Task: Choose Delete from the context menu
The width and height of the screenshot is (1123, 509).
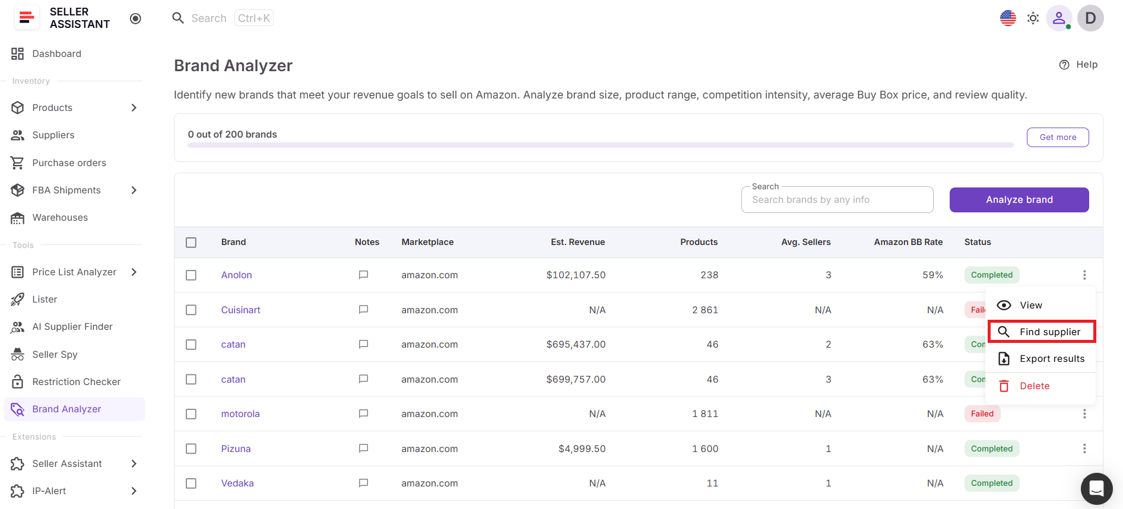Action: tap(1040, 386)
